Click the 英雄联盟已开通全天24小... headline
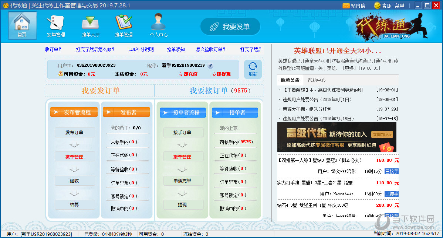The image size is (443, 238). point(338,51)
